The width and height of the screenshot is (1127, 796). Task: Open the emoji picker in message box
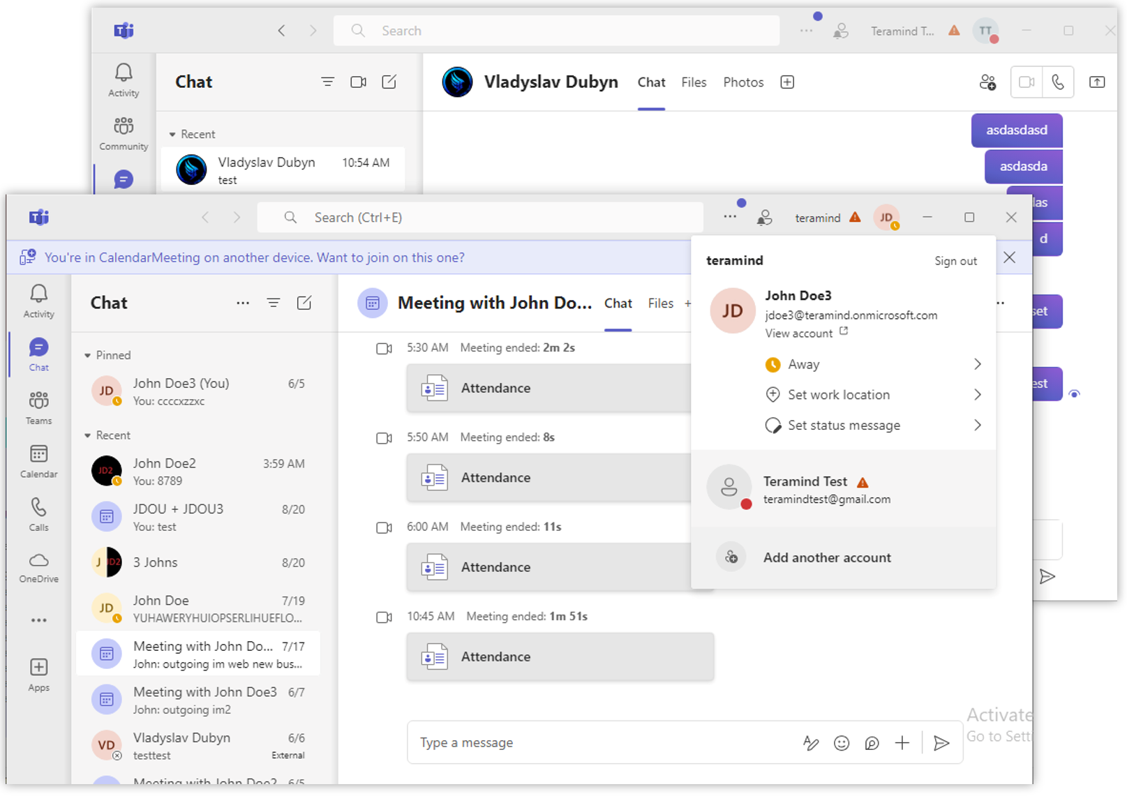842,743
